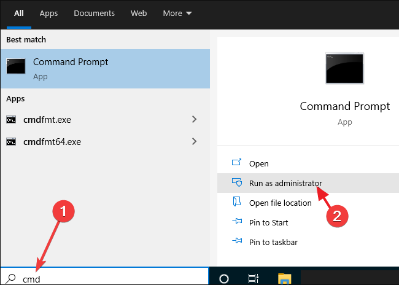This screenshot has height=285, width=399.
Task: Open Task View icon on taskbar
Action: point(254,278)
